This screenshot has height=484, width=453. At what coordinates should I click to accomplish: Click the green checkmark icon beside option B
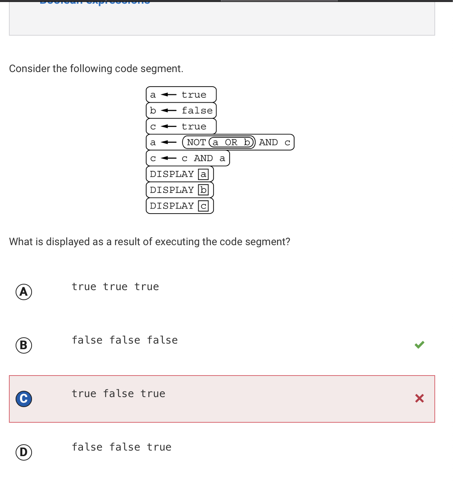(x=420, y=345)
